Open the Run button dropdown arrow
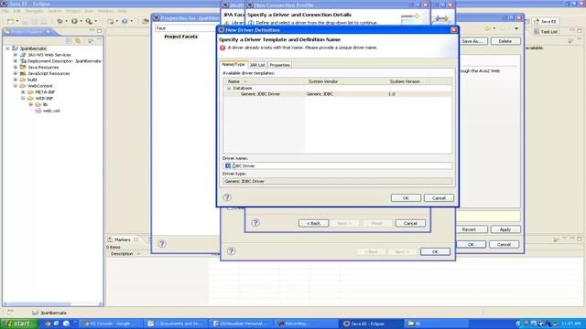 [81, 21]
